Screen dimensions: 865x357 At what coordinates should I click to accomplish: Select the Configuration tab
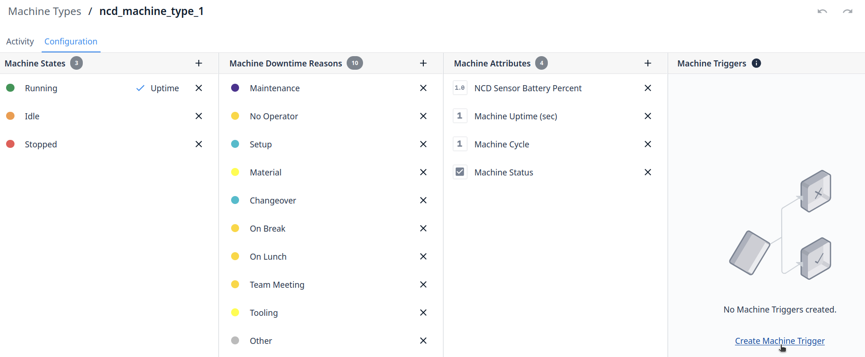pyautogui.click(x=71, y=42)
